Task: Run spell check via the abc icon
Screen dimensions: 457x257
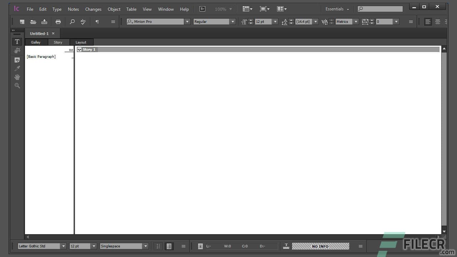Action: (x=83, y=22)
